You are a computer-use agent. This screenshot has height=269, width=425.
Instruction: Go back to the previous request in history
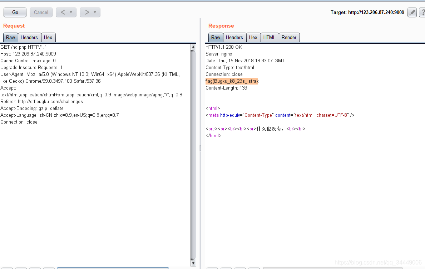click(x=63, y=12)
